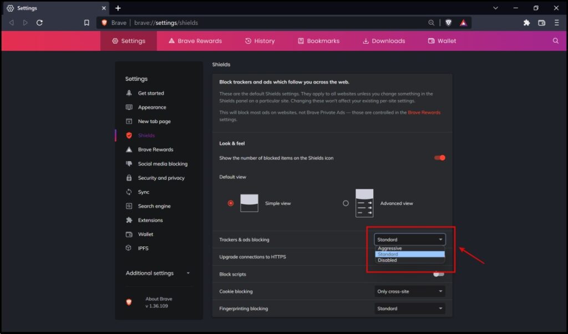The height and width of the screenshot is (334, 568).
Task: Select the Simple view radio button
Action: 230,203
